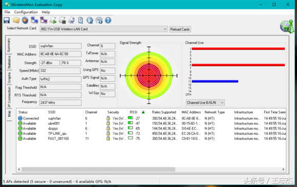This screenshot has width=297, height=187.
Task: Click the Speed field showing 332
Action: (x=60, y=71)
